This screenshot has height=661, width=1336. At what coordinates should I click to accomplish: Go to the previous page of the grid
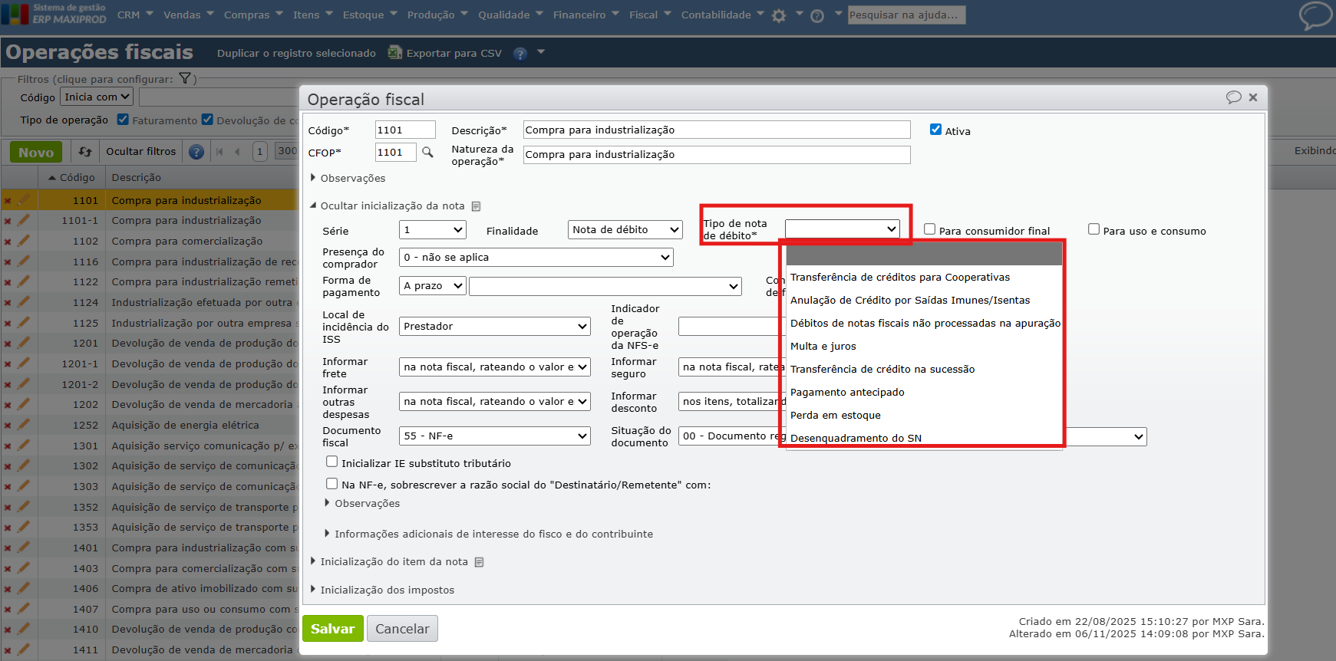(237, 152)
